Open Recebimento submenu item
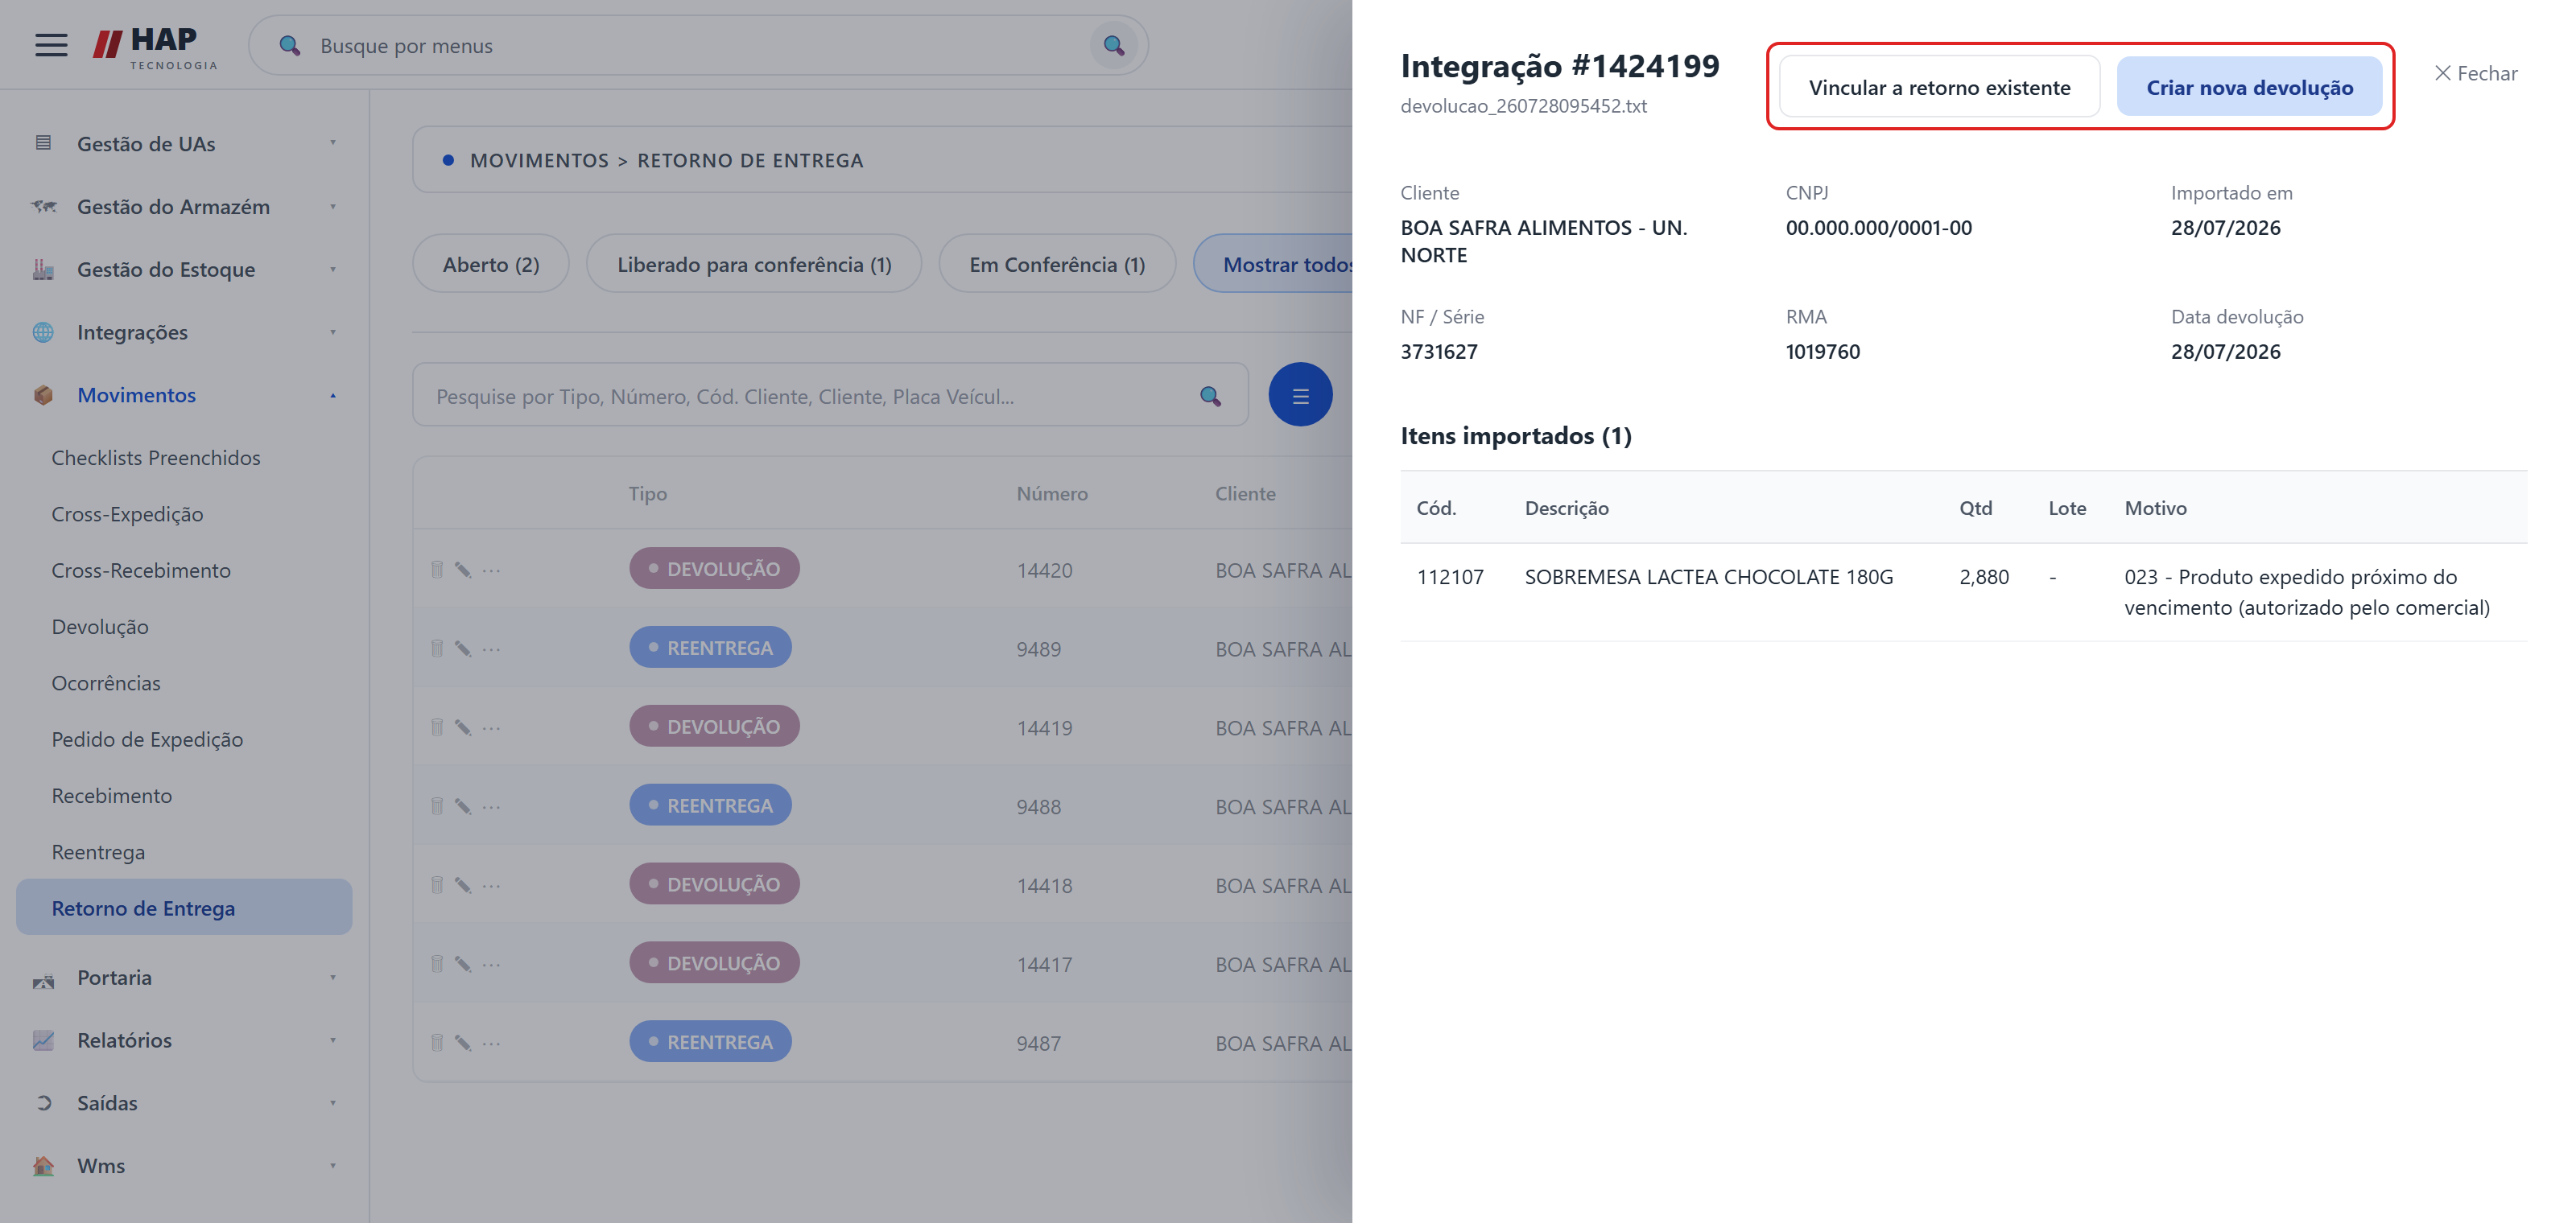Viewport: 2576px width, 1223px height. pos(112,797)
